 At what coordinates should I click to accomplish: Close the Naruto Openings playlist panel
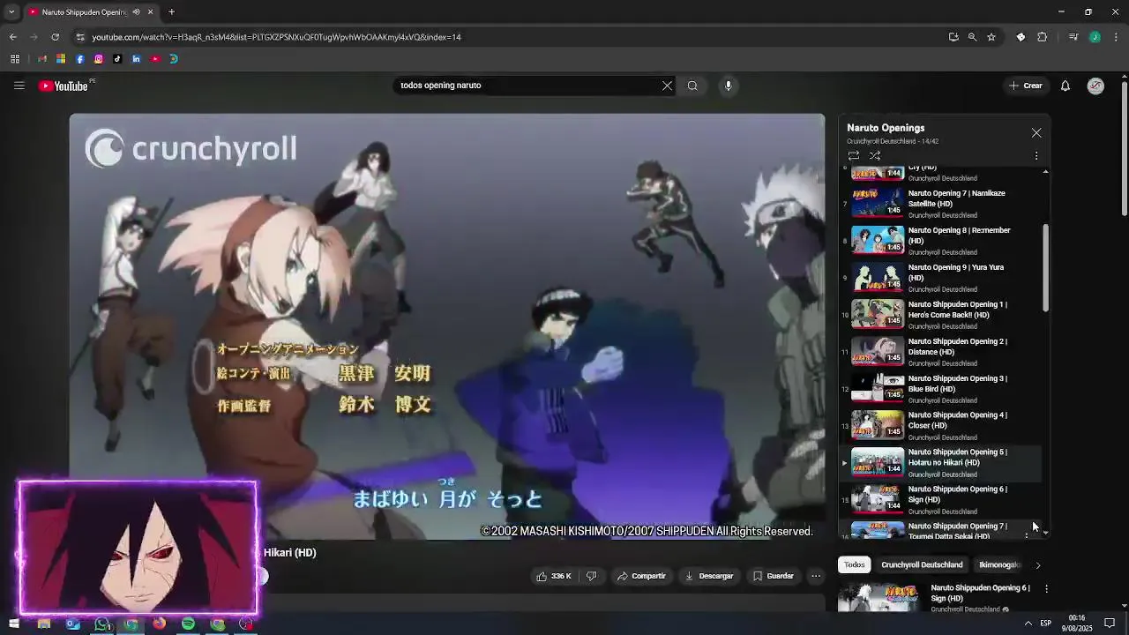pos(1036,132)
